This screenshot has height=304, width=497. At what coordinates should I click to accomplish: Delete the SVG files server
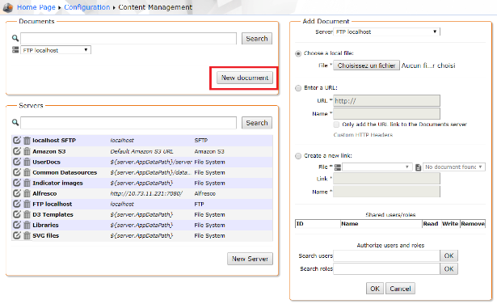point(27,235)
